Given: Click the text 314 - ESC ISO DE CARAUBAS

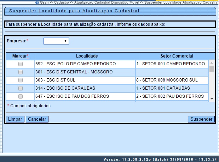Looking at the screenshot, I should tap(65, 88).
